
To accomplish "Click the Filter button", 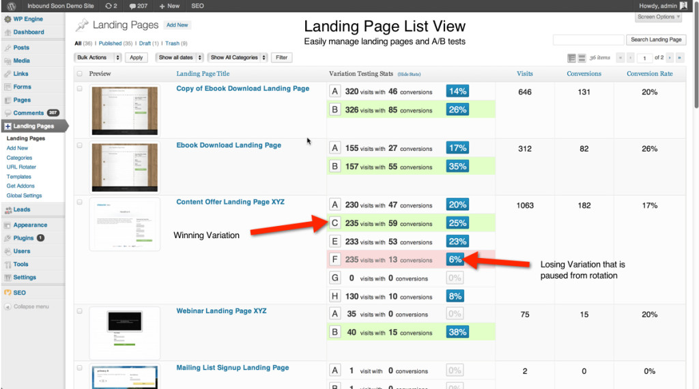I will pyautogui.click(x=282, y=57).
